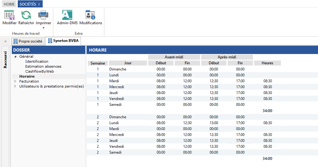Click the Modifier icon in the ribbon
Screen dimensions: 318x167
click(9, 15)
